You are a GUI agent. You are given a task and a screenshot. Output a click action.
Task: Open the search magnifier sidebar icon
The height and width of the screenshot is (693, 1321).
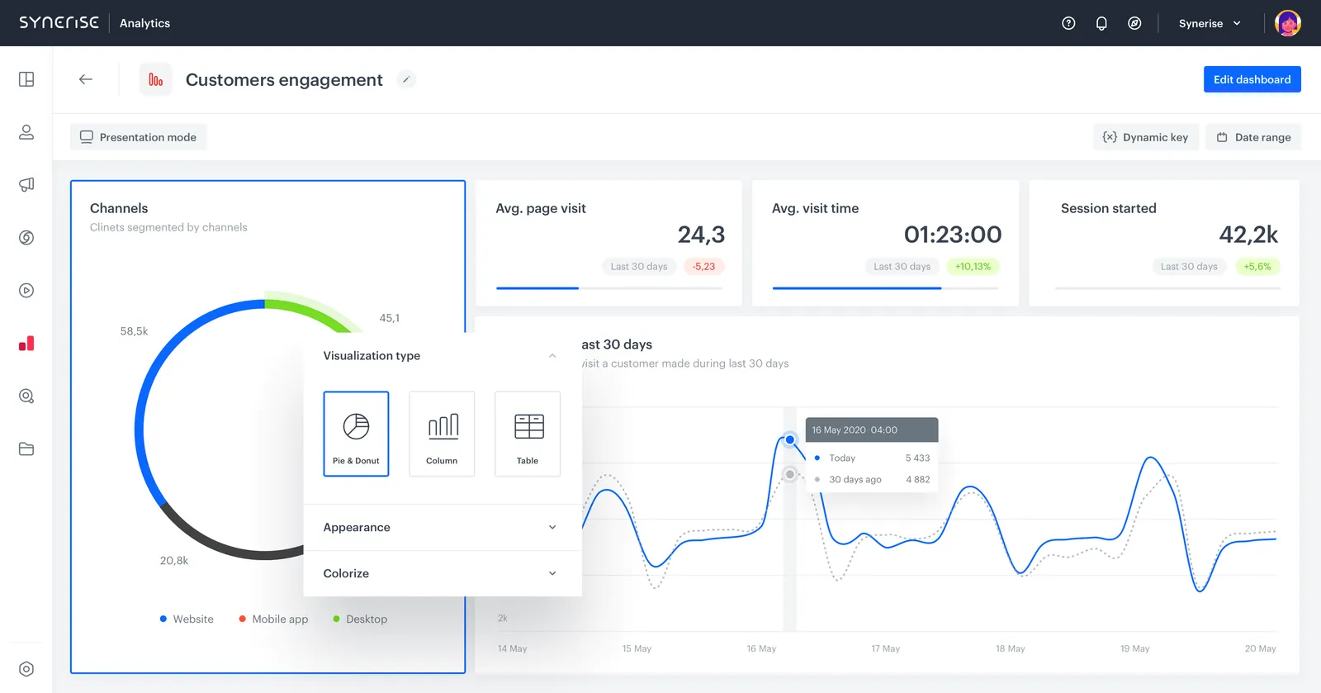26,396
